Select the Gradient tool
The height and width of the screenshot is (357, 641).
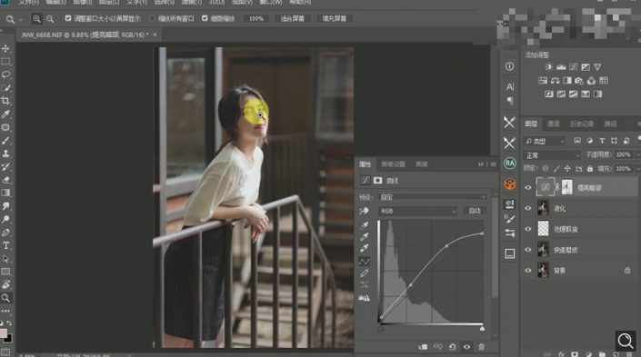5,193
